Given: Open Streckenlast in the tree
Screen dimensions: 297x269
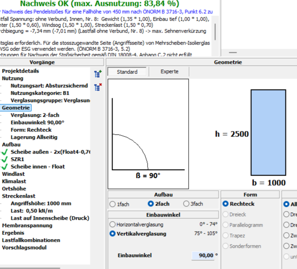Looking at the screenshot, I should click(18, 196).
